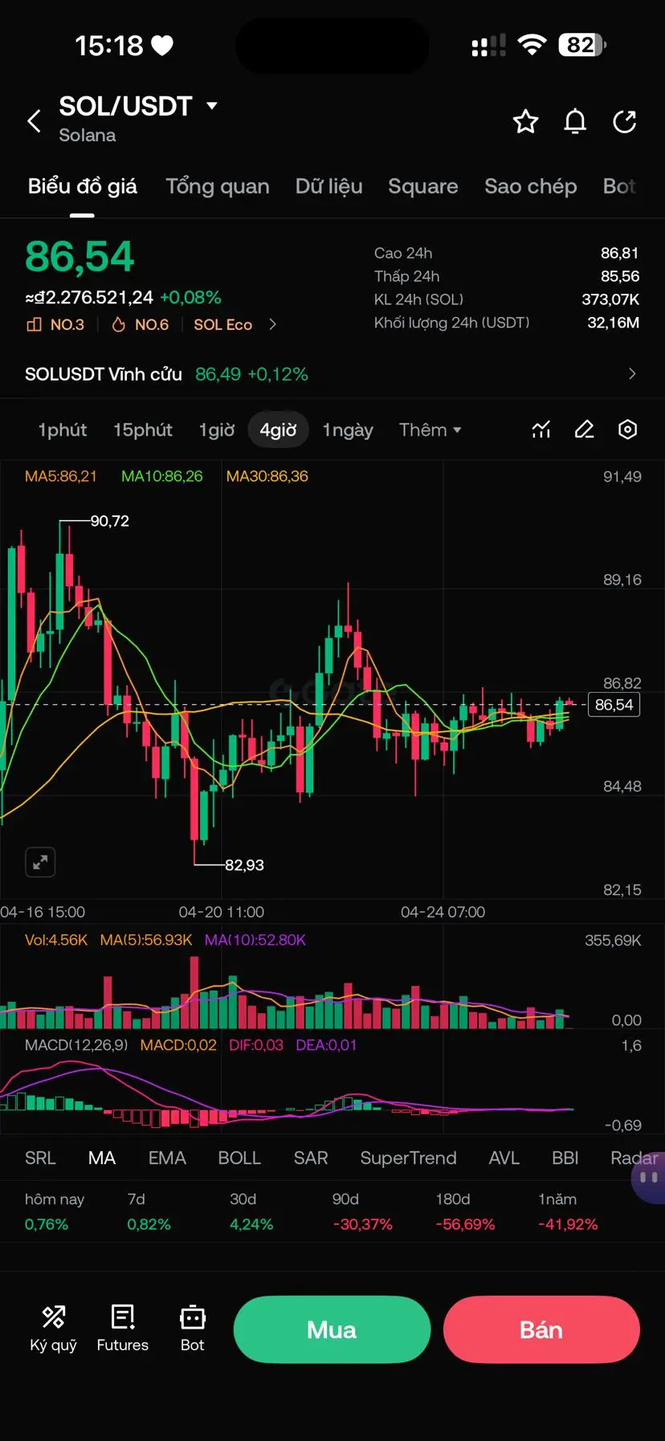The width and height of the screenshot is (665, 1441).
Task: Open chart settings hexagon icon
Action: 628,429
